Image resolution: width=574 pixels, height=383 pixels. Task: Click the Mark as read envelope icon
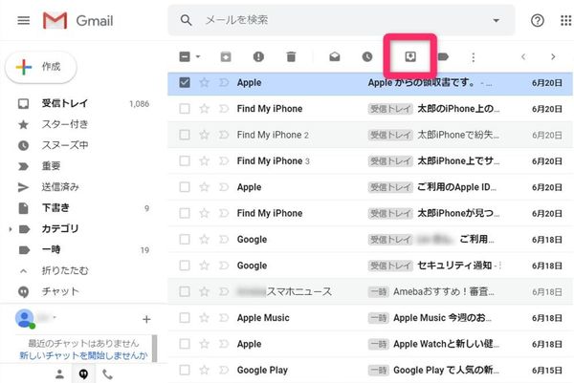click(x=335, y=56)
